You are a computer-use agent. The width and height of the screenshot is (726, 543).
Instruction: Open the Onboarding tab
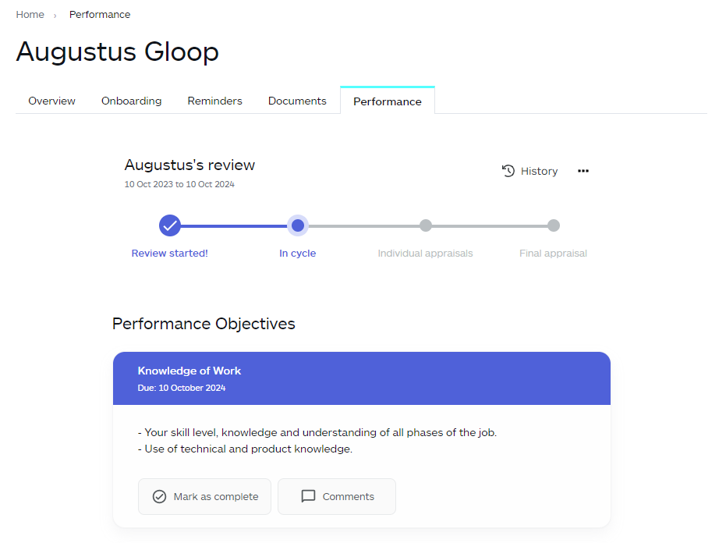pyautogui.click(x=131, y=101)
